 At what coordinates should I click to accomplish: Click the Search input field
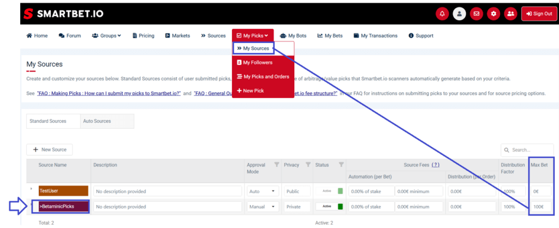(x=527, y=150)
